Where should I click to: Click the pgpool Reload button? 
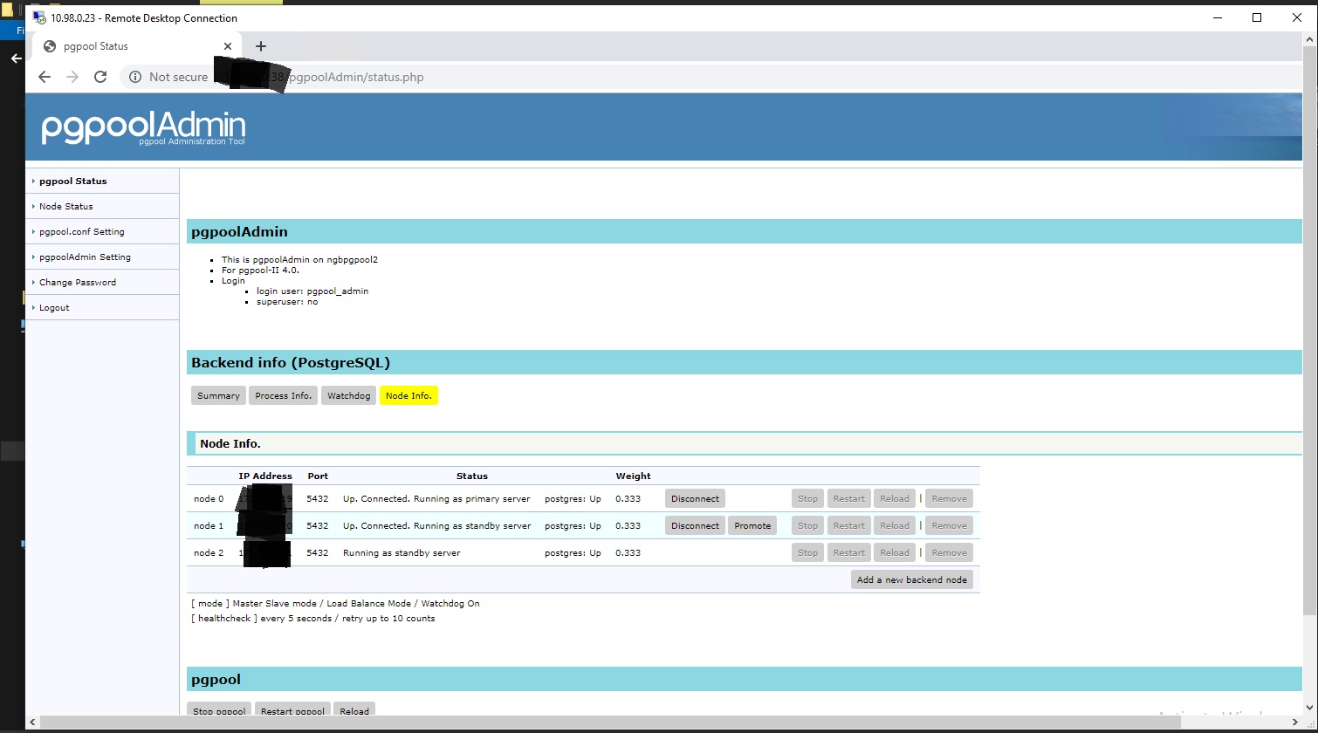[354, 710]
